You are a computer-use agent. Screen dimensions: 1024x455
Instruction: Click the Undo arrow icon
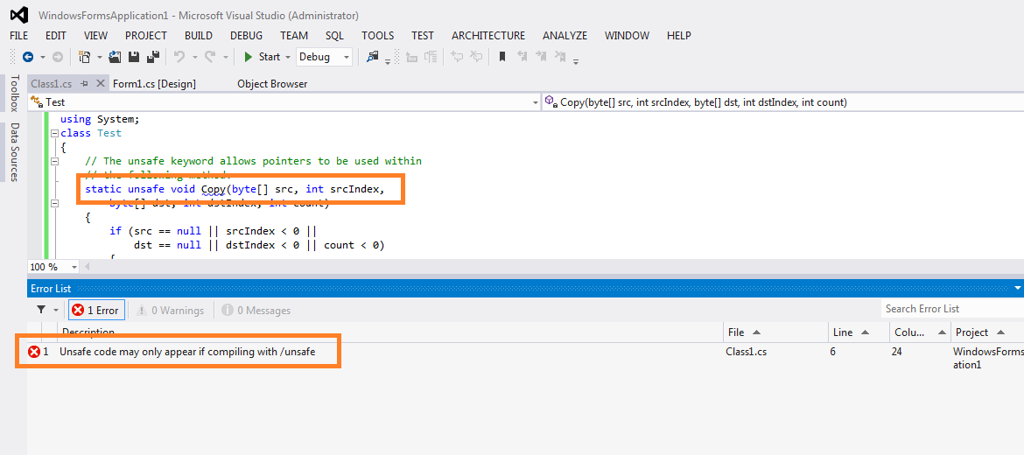(x=179, y=57)
